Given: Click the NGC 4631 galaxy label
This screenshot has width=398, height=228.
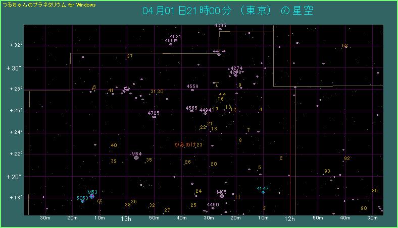Looking at the screenshot, I should pyautogui.click(x=175, y=37).
